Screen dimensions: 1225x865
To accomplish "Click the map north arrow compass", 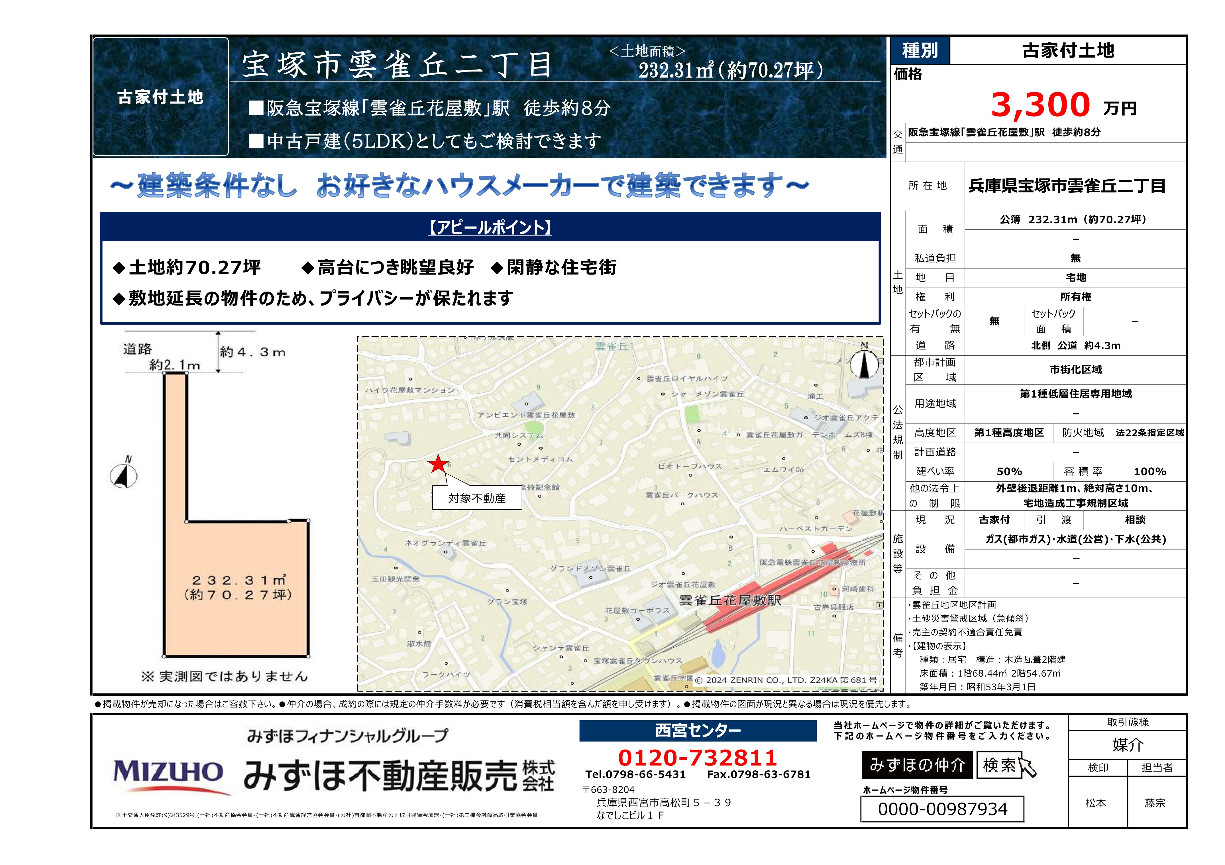I will (x=864, y=364).
